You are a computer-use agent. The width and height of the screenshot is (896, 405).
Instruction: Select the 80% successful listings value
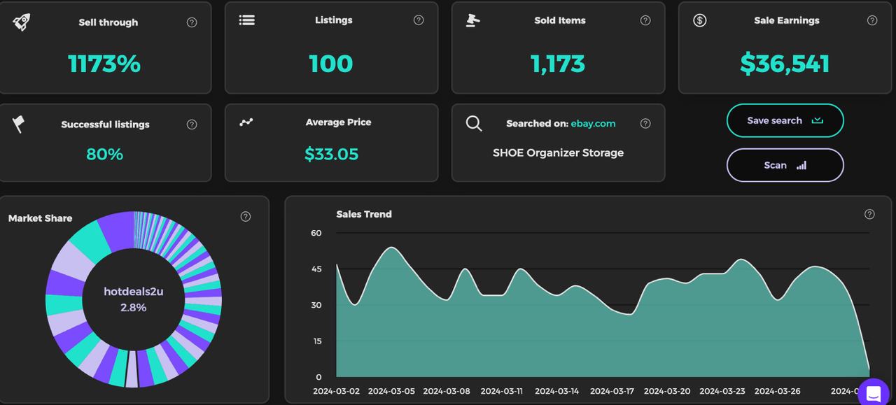coord(105,155)
